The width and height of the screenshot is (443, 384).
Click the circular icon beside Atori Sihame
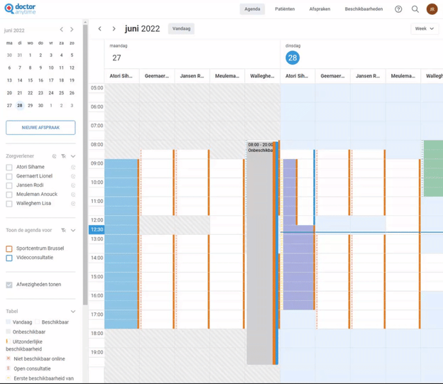[73, 167]
